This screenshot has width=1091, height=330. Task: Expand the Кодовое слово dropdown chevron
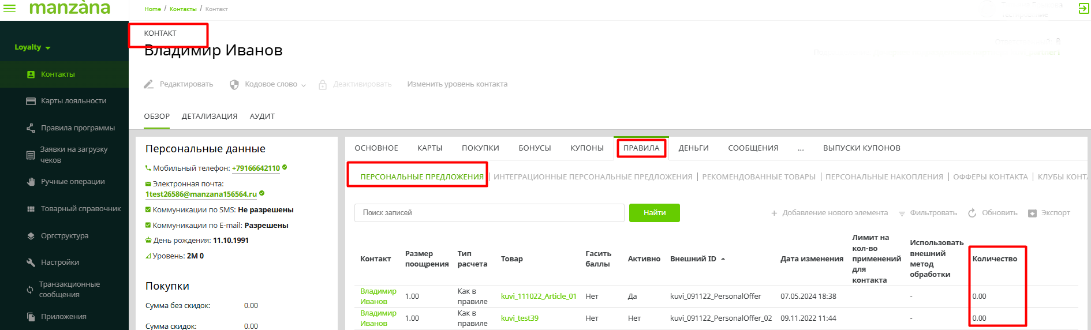tap(304, 85)
